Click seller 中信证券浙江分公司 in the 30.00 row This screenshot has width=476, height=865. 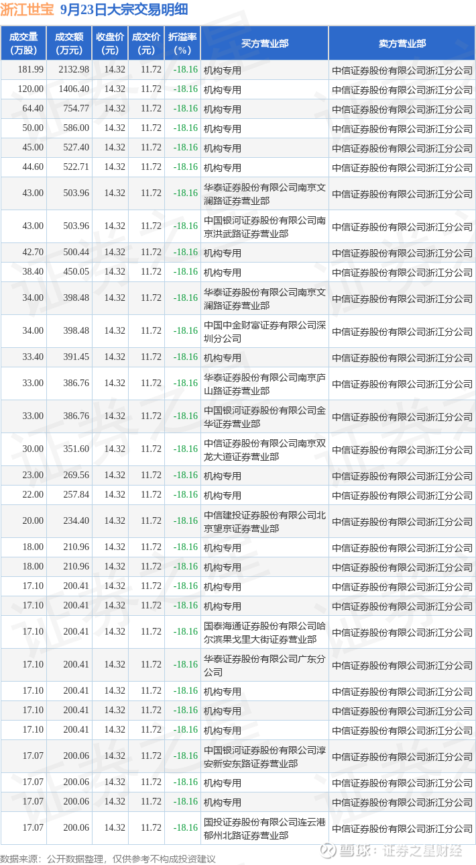click(402, 450)
